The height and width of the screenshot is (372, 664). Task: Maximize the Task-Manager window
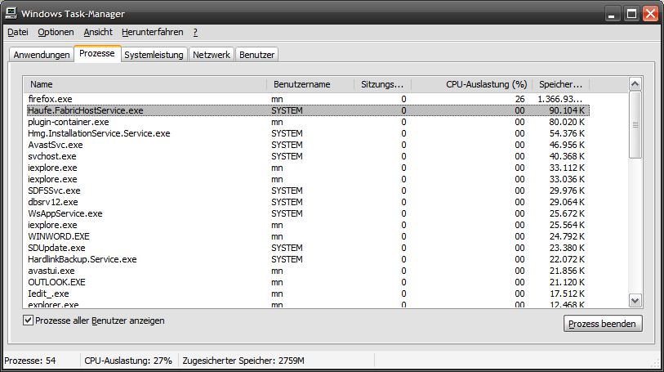point(631,14)
